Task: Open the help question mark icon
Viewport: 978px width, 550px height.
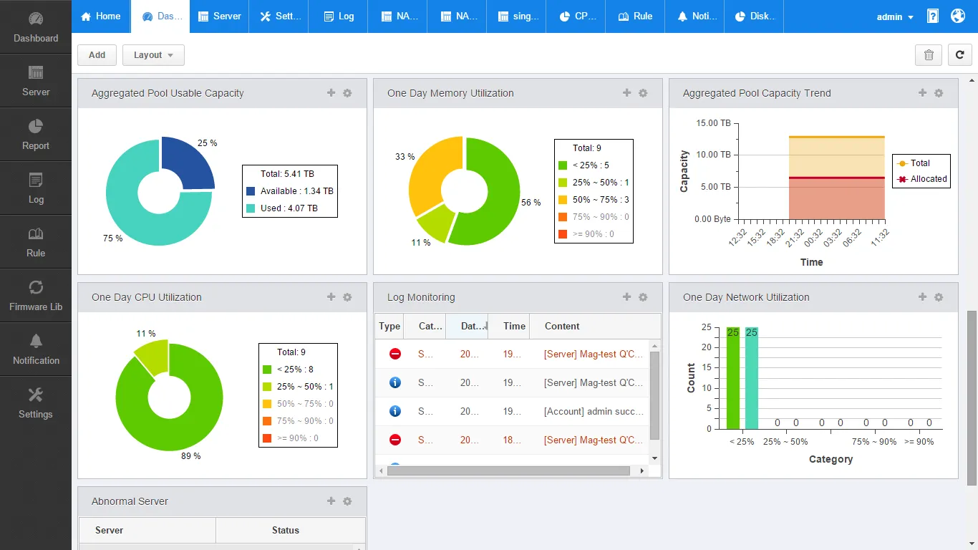Action: [932, 16]
